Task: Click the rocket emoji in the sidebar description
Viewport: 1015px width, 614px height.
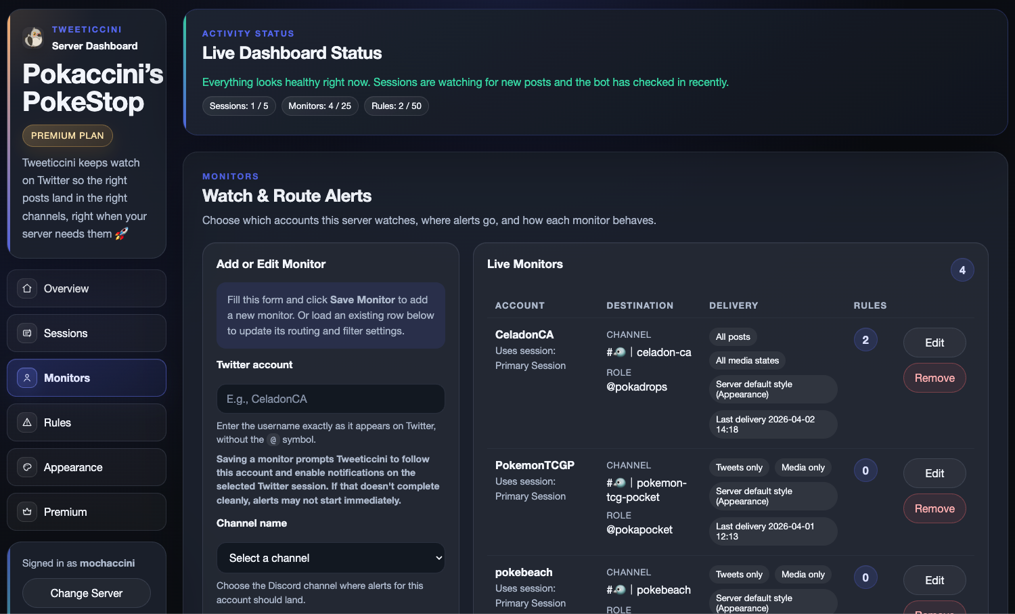Action: click(x=122, y=234)
